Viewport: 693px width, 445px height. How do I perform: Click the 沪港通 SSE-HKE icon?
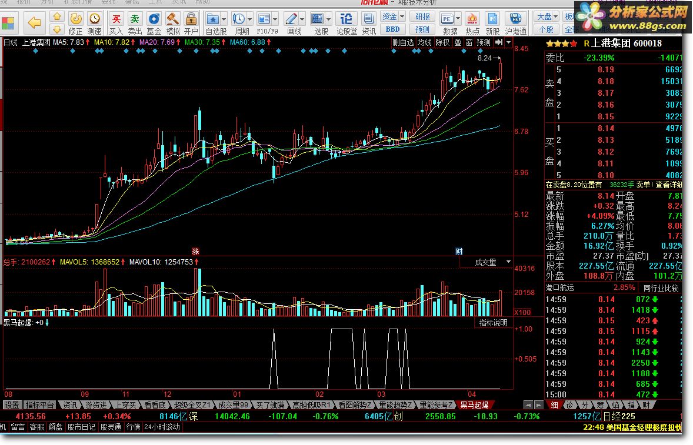516,23
